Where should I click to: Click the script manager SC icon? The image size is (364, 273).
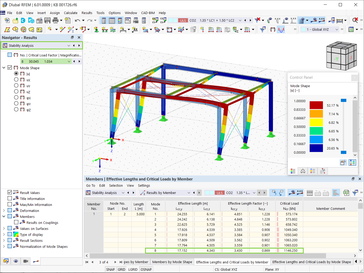136,20
